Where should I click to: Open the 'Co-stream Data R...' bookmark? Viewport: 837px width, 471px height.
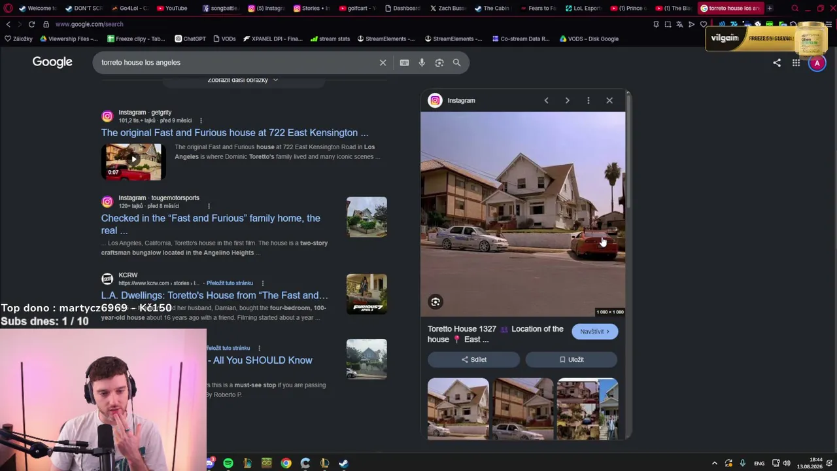(521, 39)
